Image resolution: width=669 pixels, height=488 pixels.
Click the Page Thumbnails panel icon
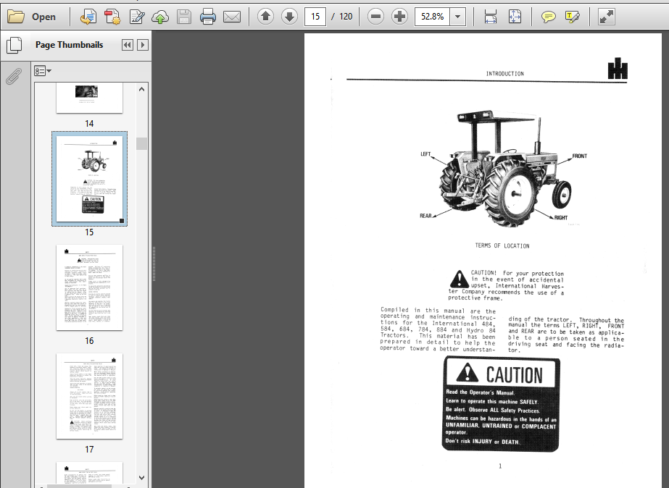(x=14, y=45)
